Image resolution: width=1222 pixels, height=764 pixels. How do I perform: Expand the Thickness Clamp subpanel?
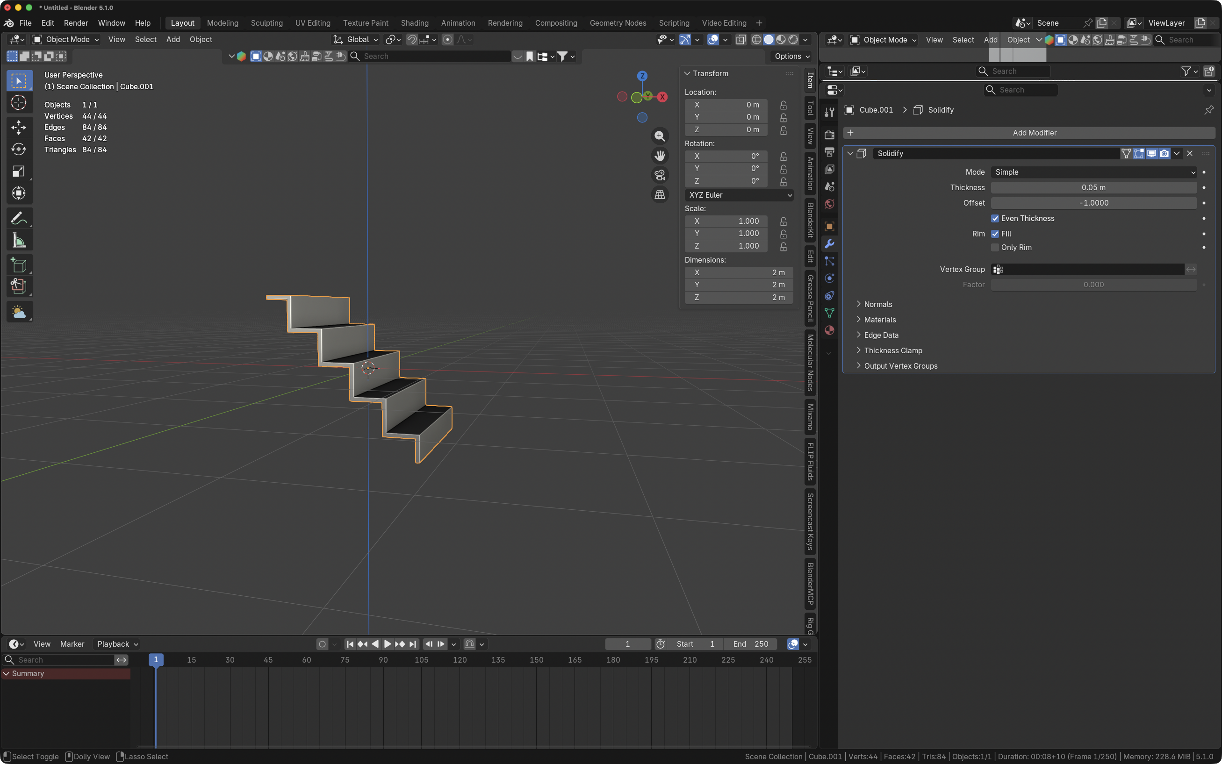(893, 350)
